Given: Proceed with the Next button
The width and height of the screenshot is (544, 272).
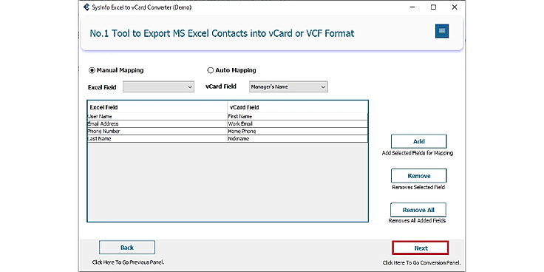Looking at the screenshot, I should (x=421, y=248).
